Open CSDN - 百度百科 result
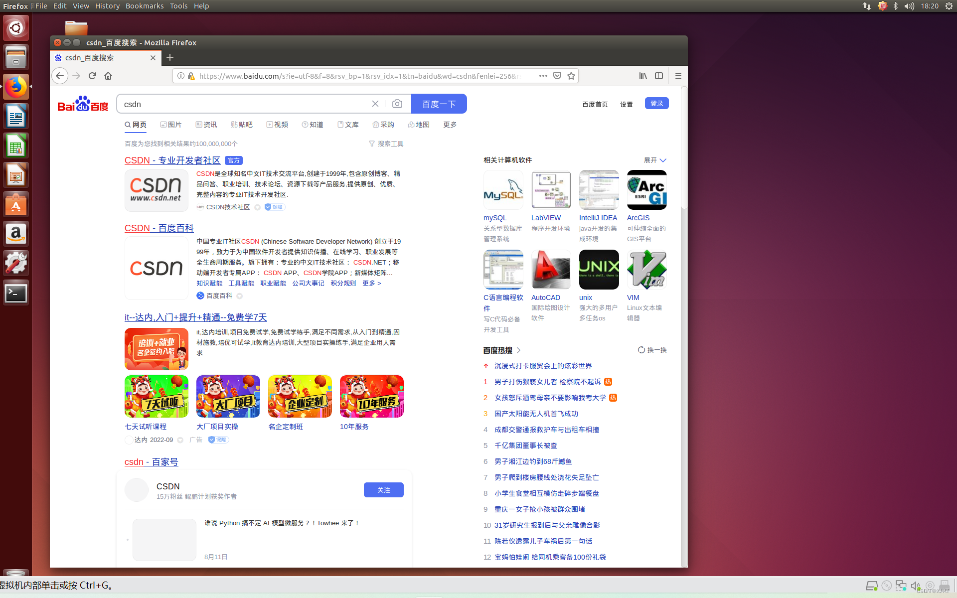This screenshot has height=598, width=957. 159,228
